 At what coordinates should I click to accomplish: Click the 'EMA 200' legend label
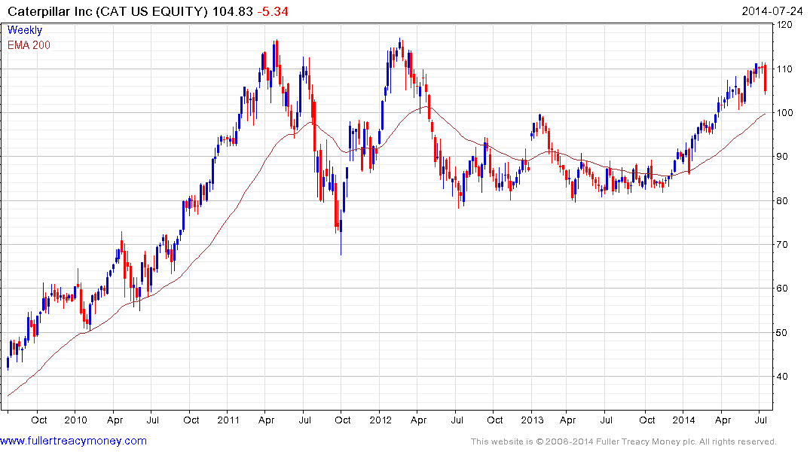click(x=29, y=45)
